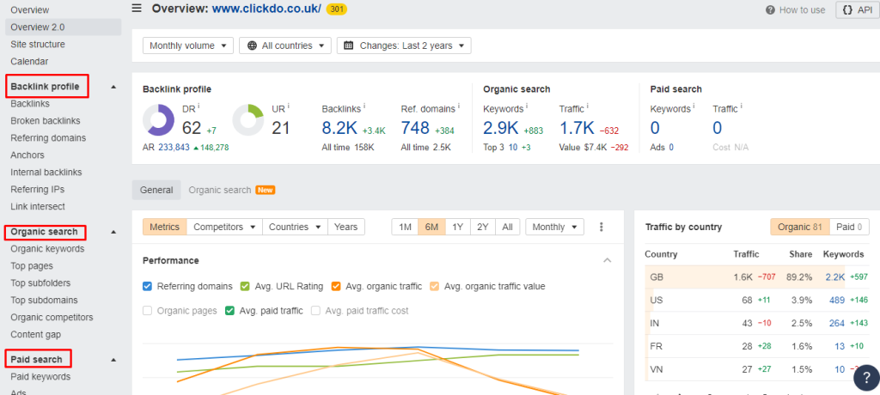Screen dimensions: 880x395
Task: Collapse Paid search sidebar section
Action: tap(113, 359)
